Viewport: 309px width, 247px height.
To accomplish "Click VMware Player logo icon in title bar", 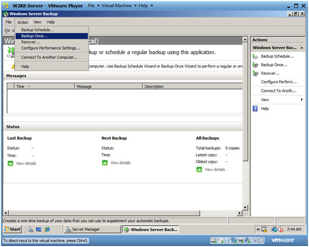I will click(x=6, y=5).
